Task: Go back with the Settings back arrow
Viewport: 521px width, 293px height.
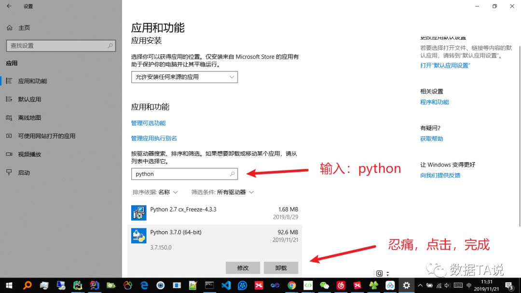Action: click(9, 6)
